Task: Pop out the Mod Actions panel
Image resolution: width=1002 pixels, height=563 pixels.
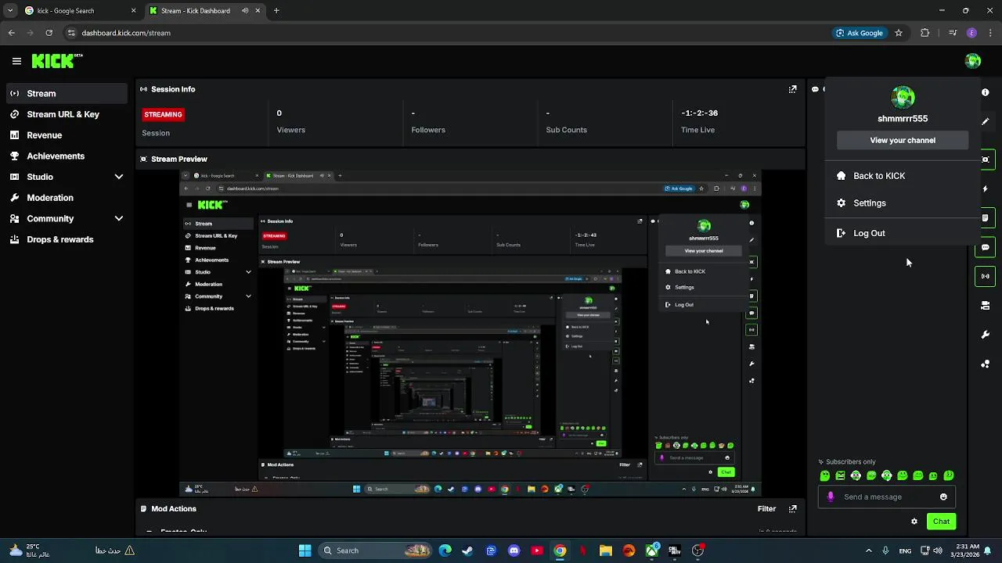Action: pos(792,508)
